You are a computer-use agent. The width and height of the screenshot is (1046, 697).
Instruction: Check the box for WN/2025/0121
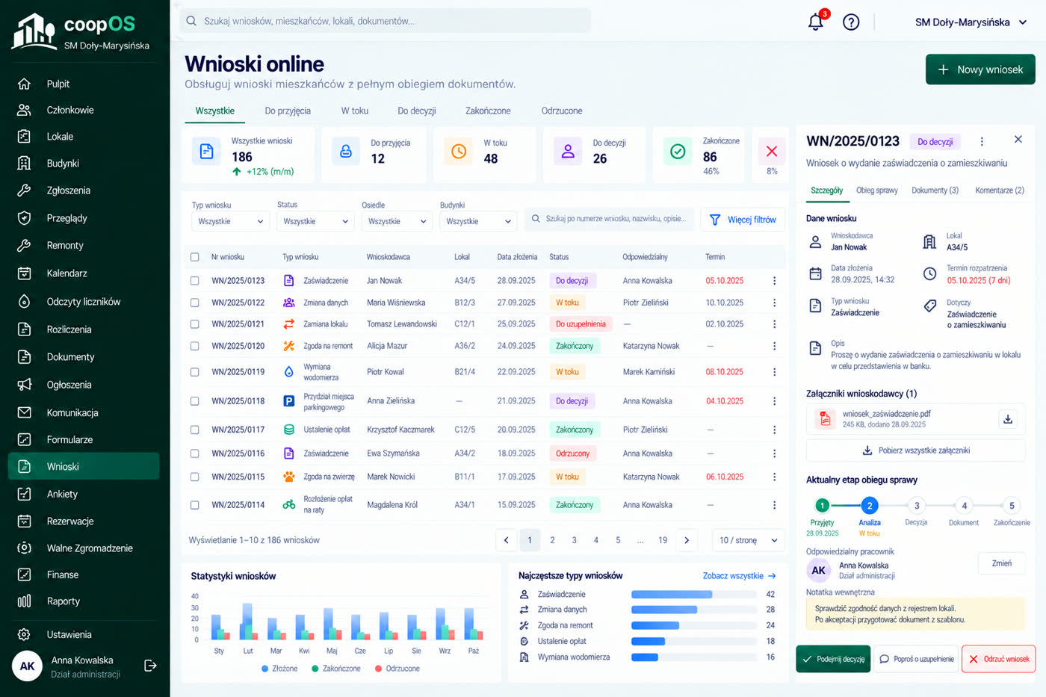point(195,324)
